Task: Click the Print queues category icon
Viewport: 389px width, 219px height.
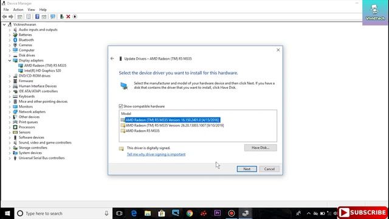Action: click(15, 122)
